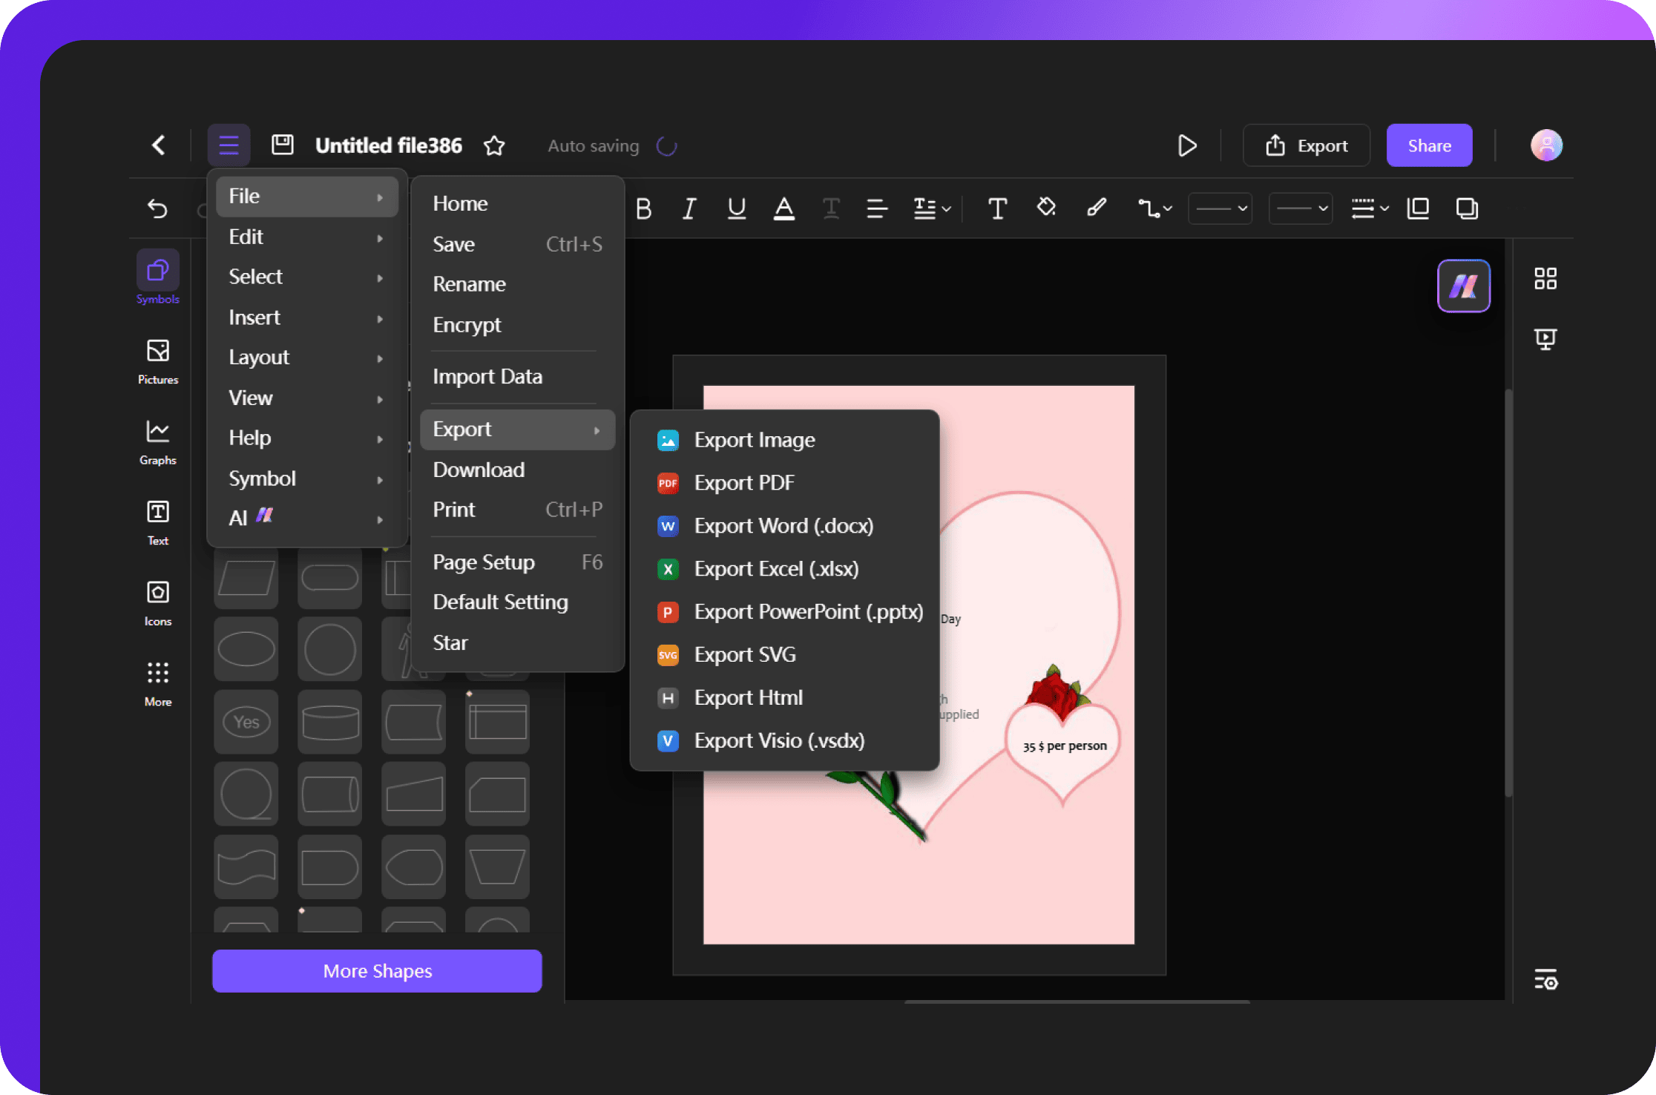1656x1095 pixels.
Task: Expand the Edit menu
Action: 306,237
